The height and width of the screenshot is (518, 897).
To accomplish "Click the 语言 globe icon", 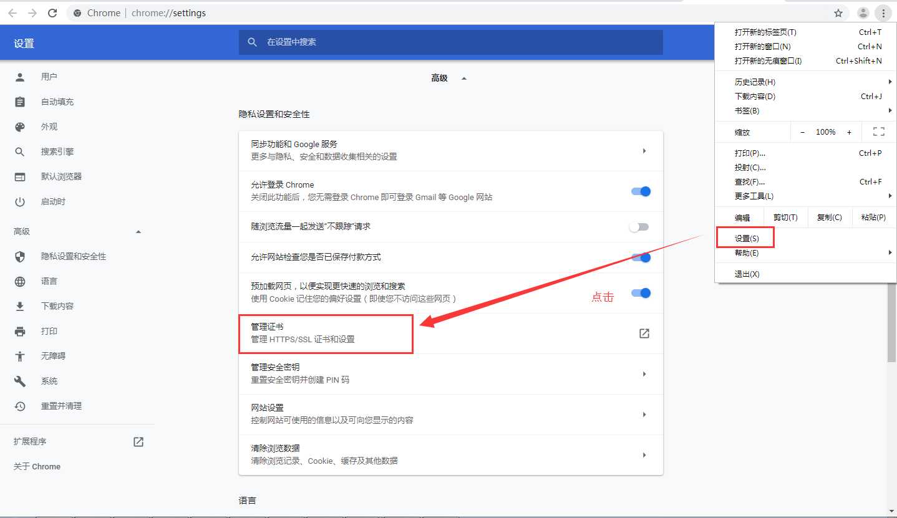I will coord(20,281).
